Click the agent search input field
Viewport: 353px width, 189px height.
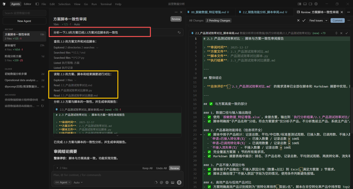pyautogui.click(x=24, y=13)
